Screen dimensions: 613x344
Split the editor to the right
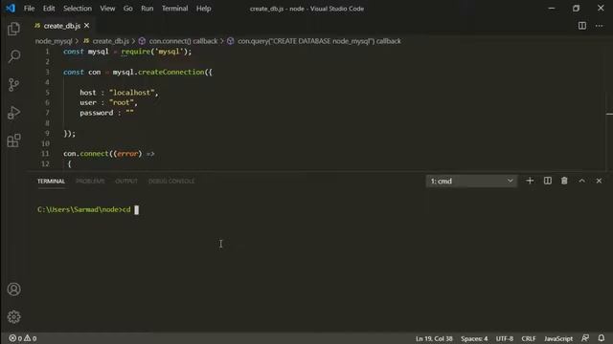(x=582, y=26)
